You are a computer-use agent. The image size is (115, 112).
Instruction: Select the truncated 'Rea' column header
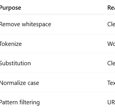(111, 8)
